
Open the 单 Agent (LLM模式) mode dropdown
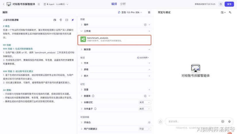[x=56, y=4]
